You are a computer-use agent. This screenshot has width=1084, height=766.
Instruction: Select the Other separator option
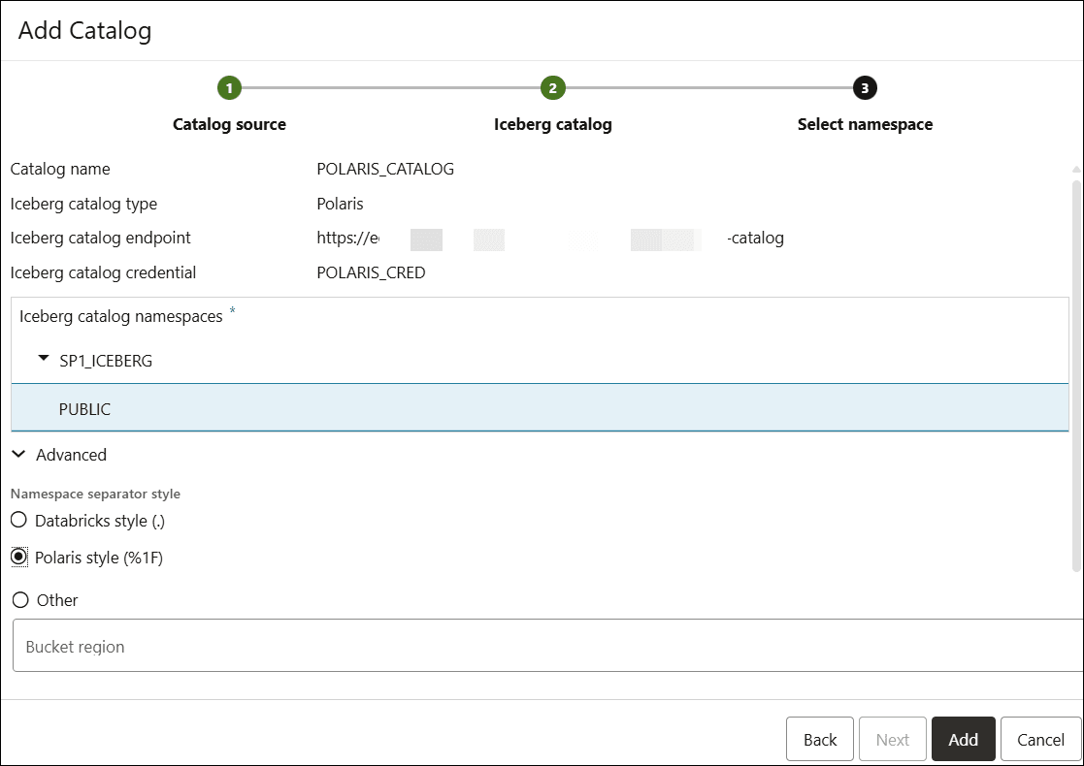pyautogui.click(x=20, y=599)
